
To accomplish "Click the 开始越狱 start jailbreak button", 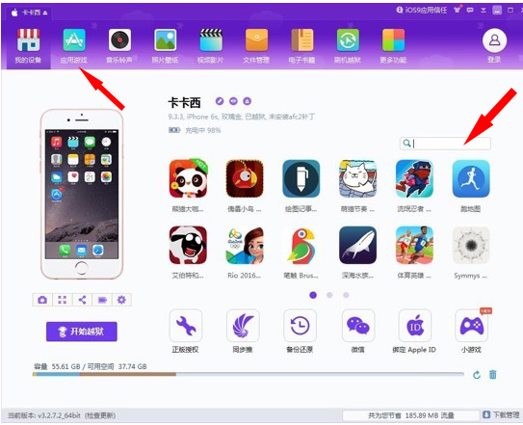I will click(x=82, y=332).
